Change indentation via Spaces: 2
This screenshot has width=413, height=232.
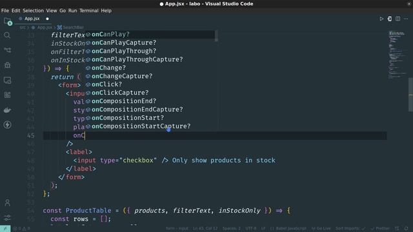coord(232,229)
